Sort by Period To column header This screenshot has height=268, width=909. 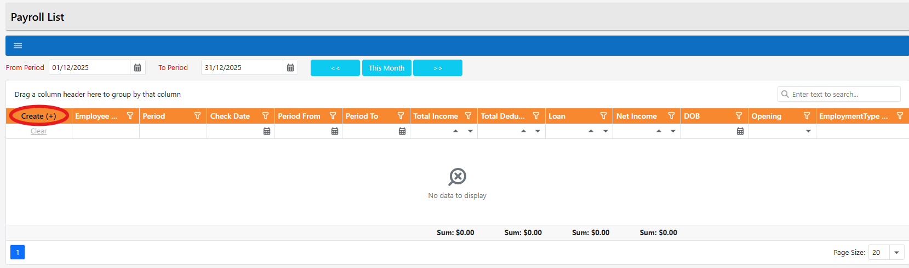tap(362, 116)
